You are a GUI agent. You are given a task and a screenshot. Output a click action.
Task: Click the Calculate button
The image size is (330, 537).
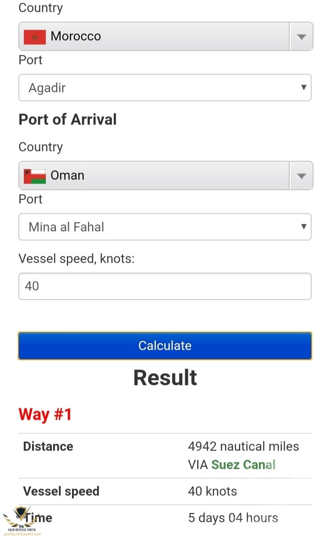point(165,346)
